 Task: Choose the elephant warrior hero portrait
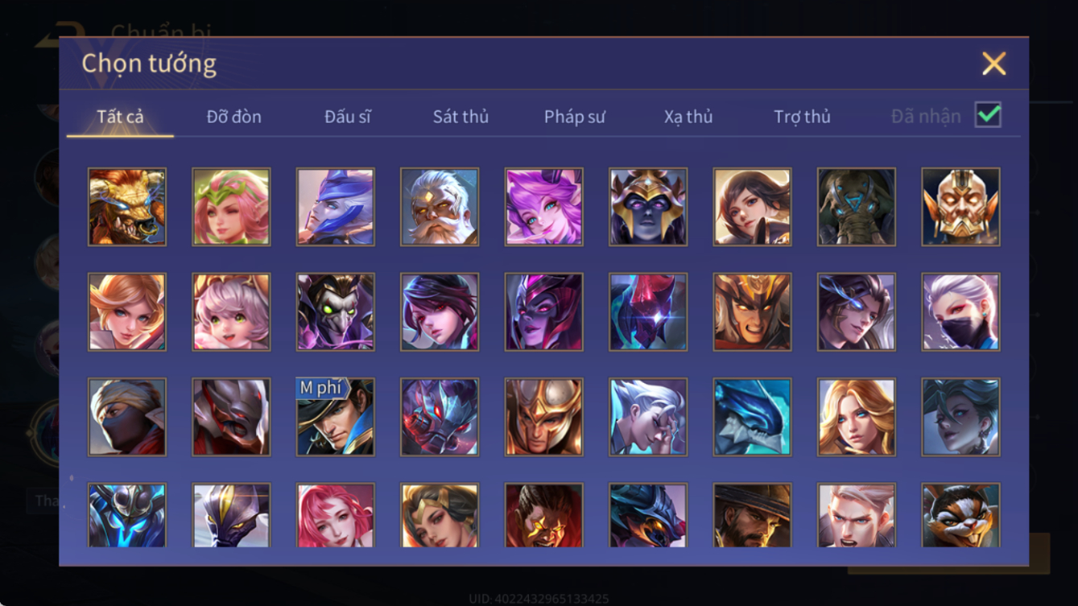tap(857, 207)
